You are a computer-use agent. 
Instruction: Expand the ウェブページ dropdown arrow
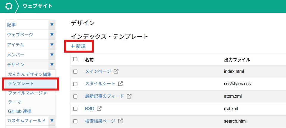[x=52, y=35]
